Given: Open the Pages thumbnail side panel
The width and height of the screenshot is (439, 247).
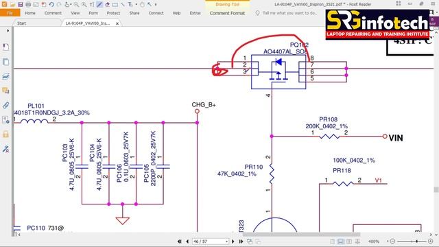Looking at the screenshot, I should (x=5, y=62).
